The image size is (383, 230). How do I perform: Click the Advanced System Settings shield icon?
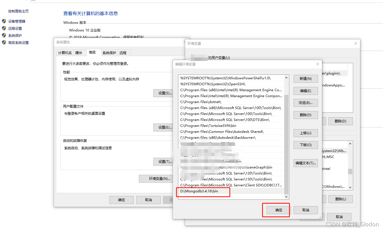[x=4, y=42]
